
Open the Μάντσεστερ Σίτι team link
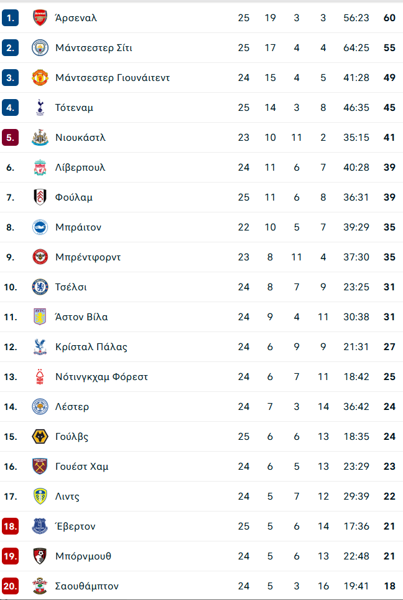93,48
